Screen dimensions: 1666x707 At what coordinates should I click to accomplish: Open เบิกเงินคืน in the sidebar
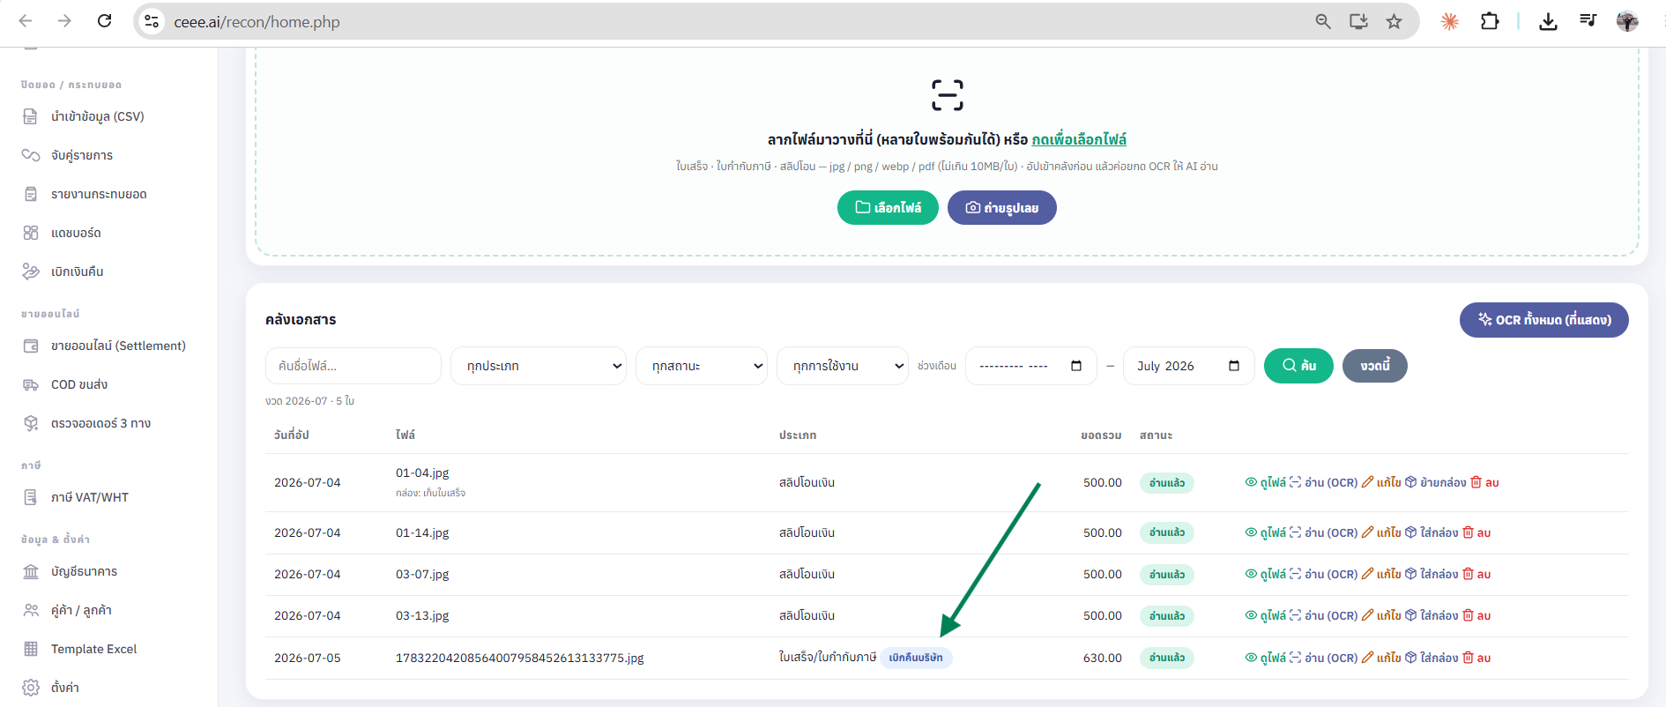[x=77, y=272]
